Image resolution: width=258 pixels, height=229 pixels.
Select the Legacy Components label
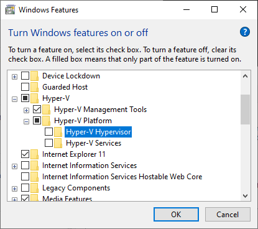point(76,188)
